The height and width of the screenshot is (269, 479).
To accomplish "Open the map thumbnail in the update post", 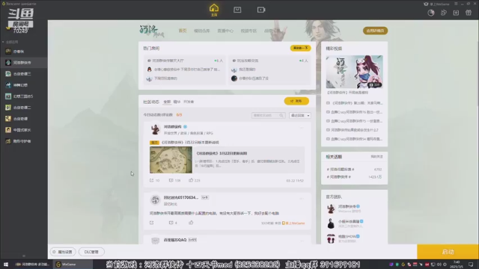I will [171, 160].
